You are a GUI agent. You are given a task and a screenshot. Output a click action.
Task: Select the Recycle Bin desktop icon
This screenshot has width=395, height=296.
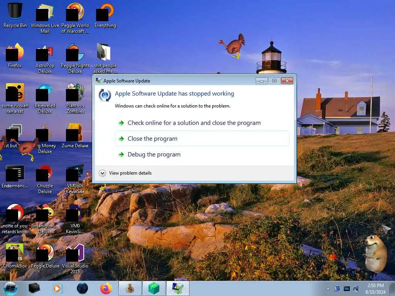(15, 15)
